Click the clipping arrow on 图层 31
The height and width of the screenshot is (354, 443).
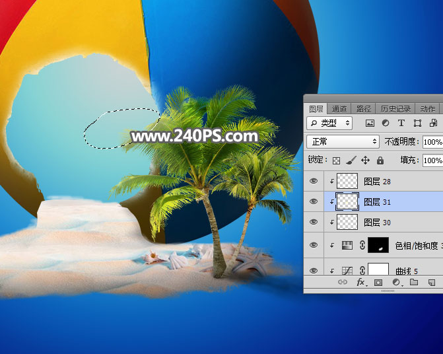[332, 202]
